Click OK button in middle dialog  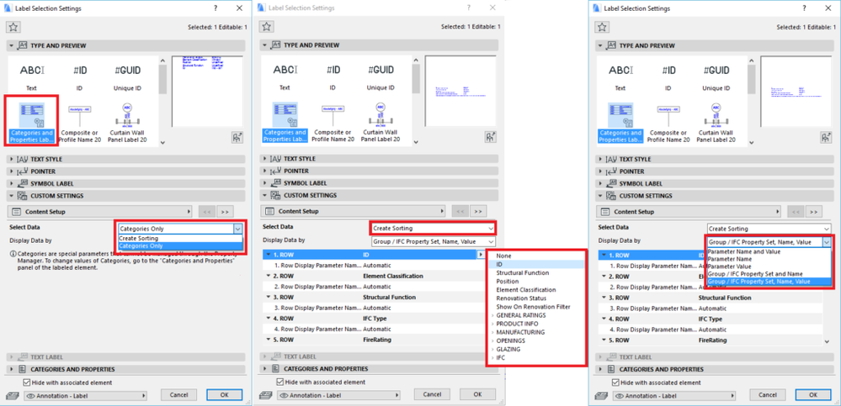point(477,394)
